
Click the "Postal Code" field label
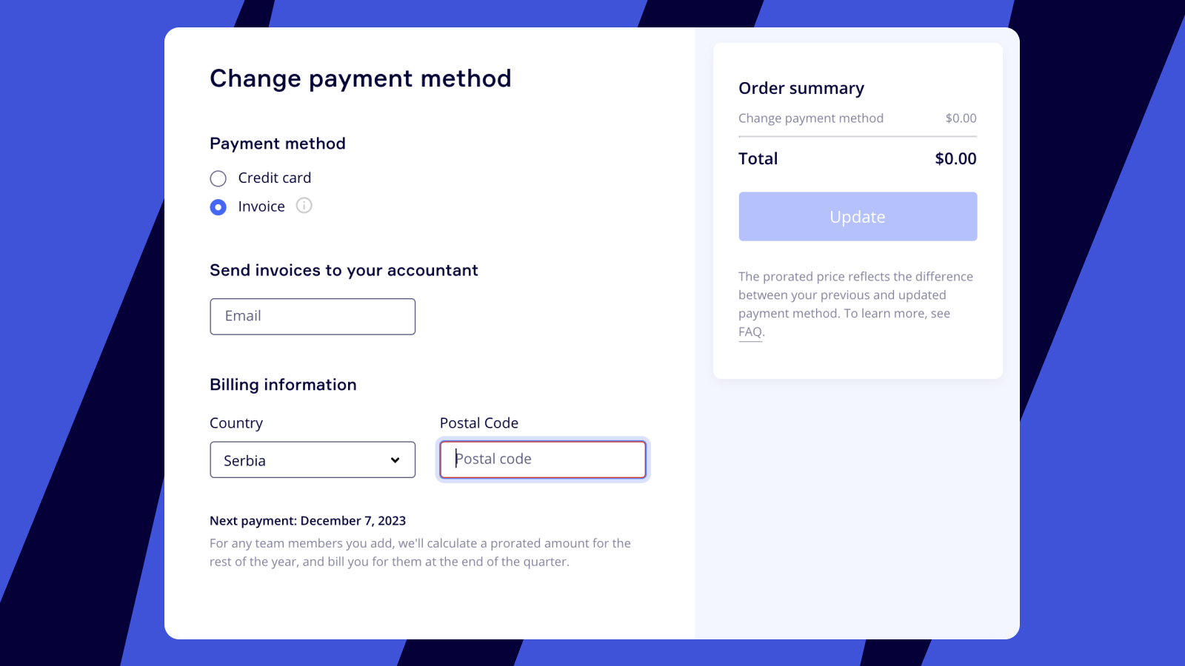coord(479,423)
